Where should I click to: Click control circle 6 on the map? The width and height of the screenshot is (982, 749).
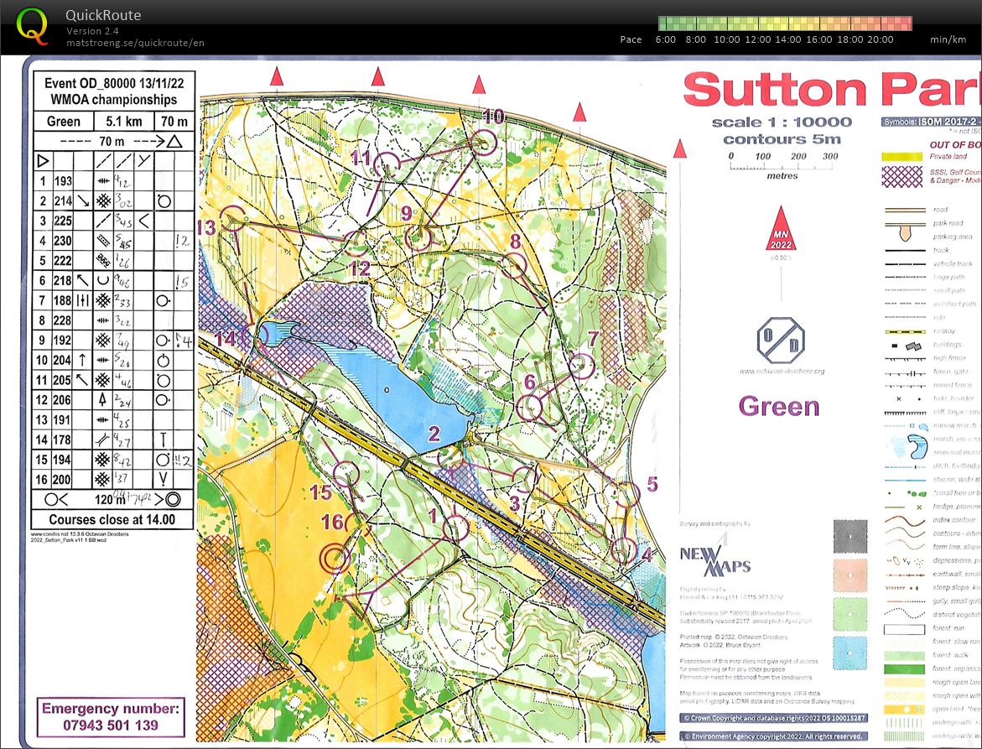pyautogui.click(x=530, y=407)
